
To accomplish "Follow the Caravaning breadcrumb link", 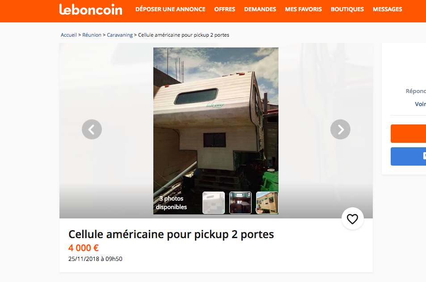I will pos(120,35).
